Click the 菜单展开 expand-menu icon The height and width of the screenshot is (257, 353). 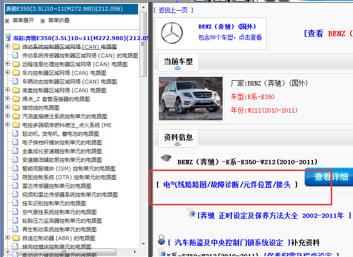pos(7,21)
